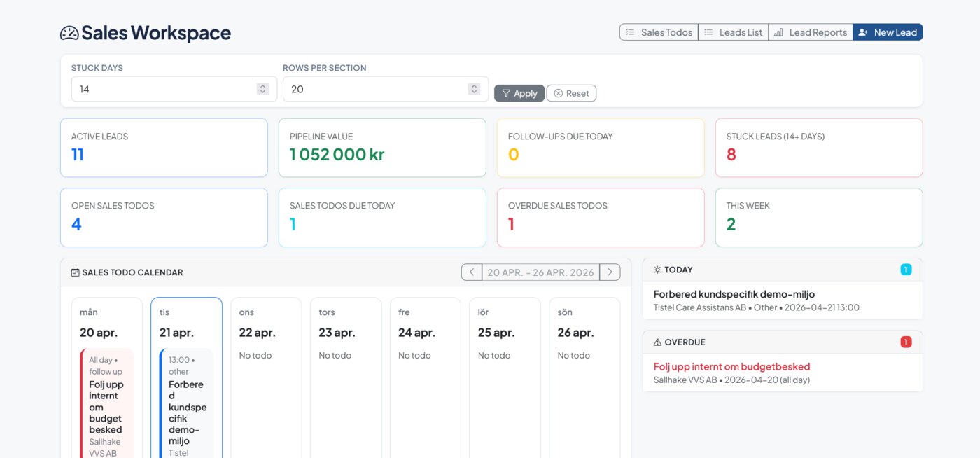Click the calendar icon beside Sales Todo Calendar
980x458 pixels.
pyautogui.click(x=75, y=272)
